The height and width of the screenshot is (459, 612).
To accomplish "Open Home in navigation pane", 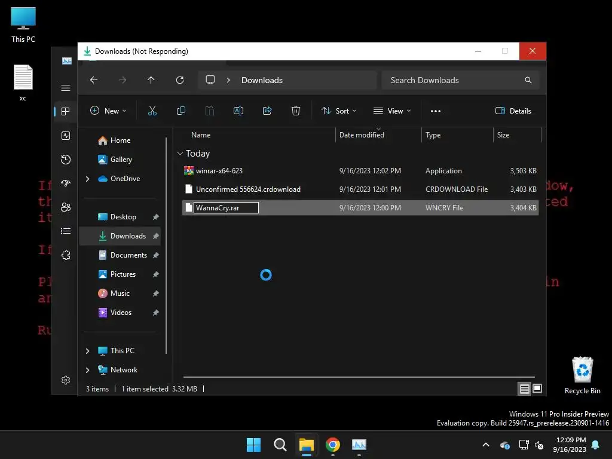I will point(120,140).
